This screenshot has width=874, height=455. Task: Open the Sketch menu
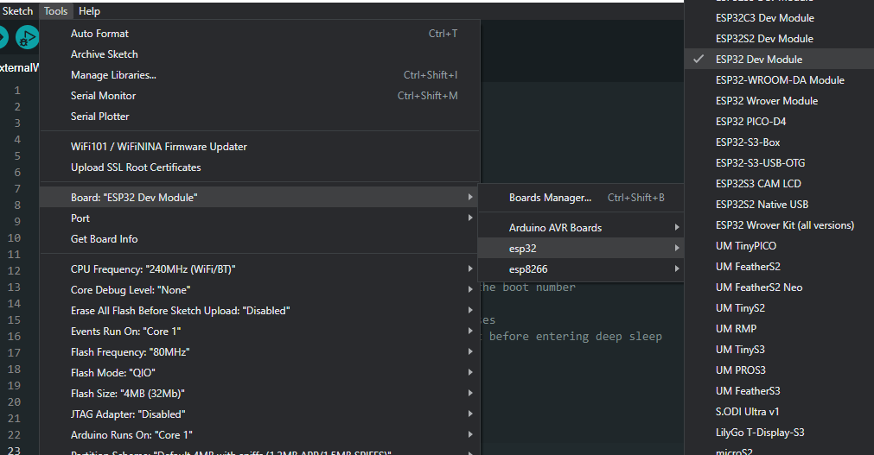[x=17, y=11]
